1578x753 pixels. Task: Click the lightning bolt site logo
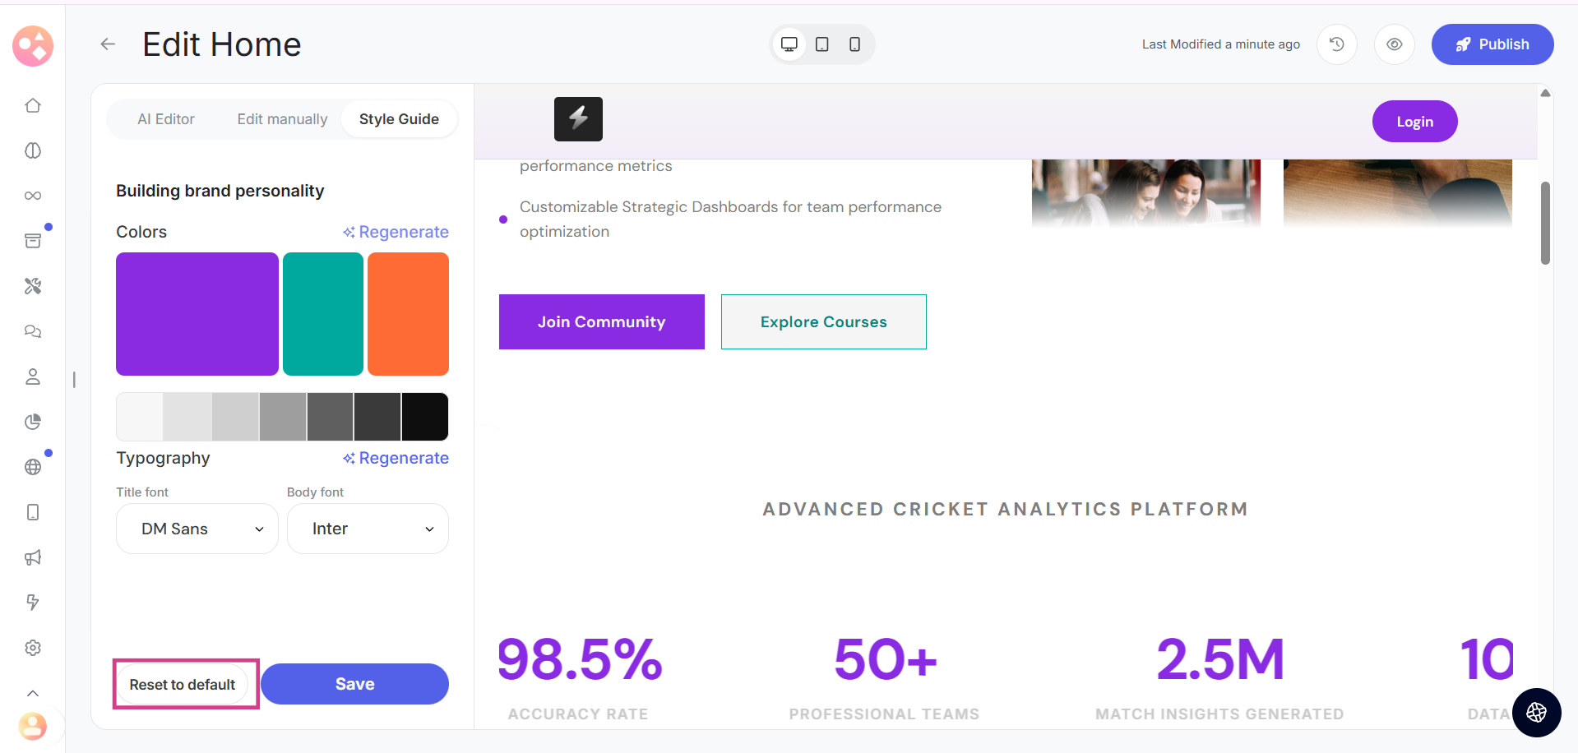pyautogui.click(x=578, y=119)
